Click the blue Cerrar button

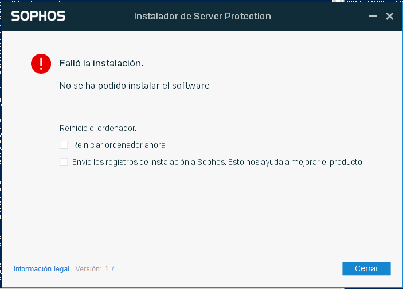click(x=366, y=268)
